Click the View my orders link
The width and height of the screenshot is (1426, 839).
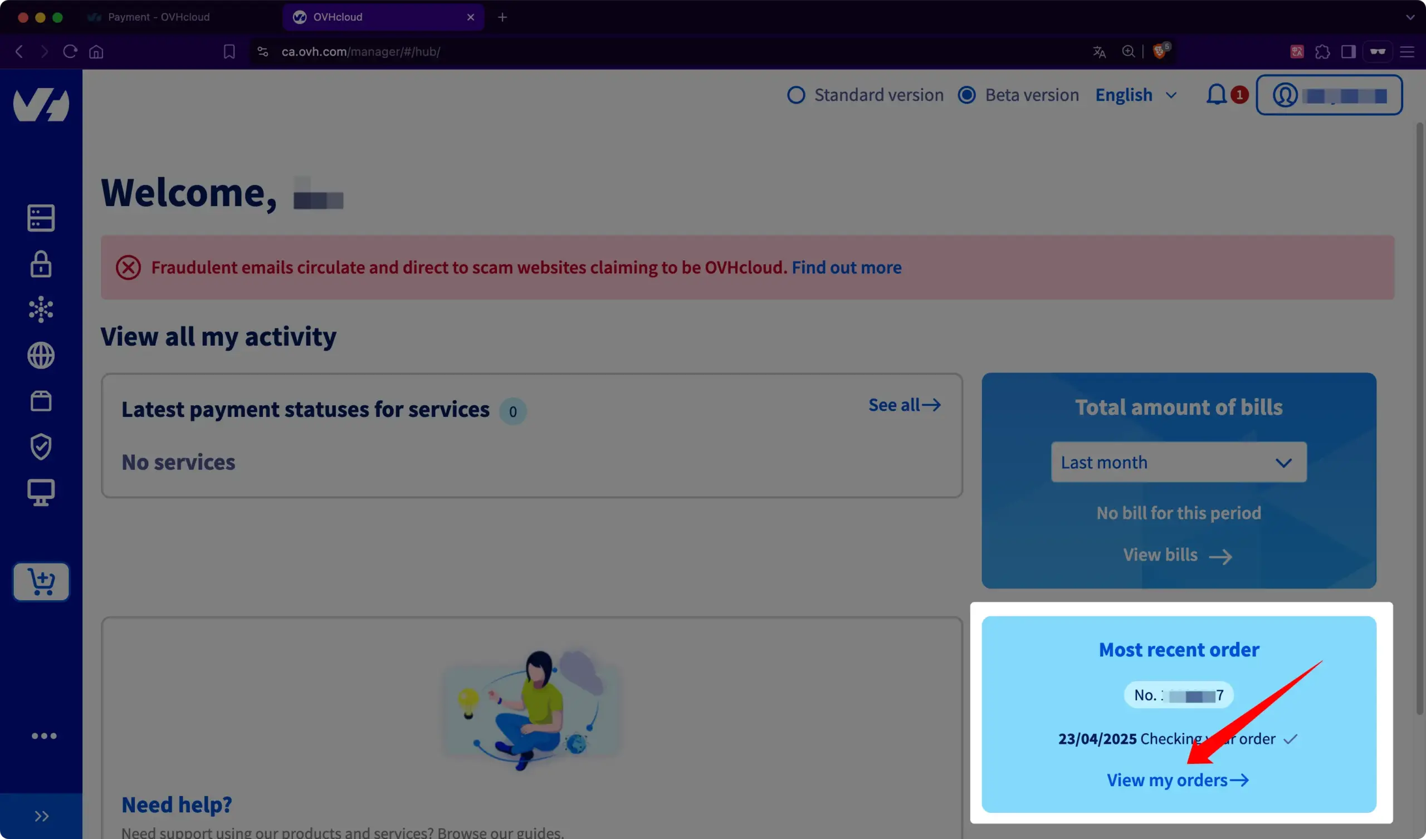1178,780
